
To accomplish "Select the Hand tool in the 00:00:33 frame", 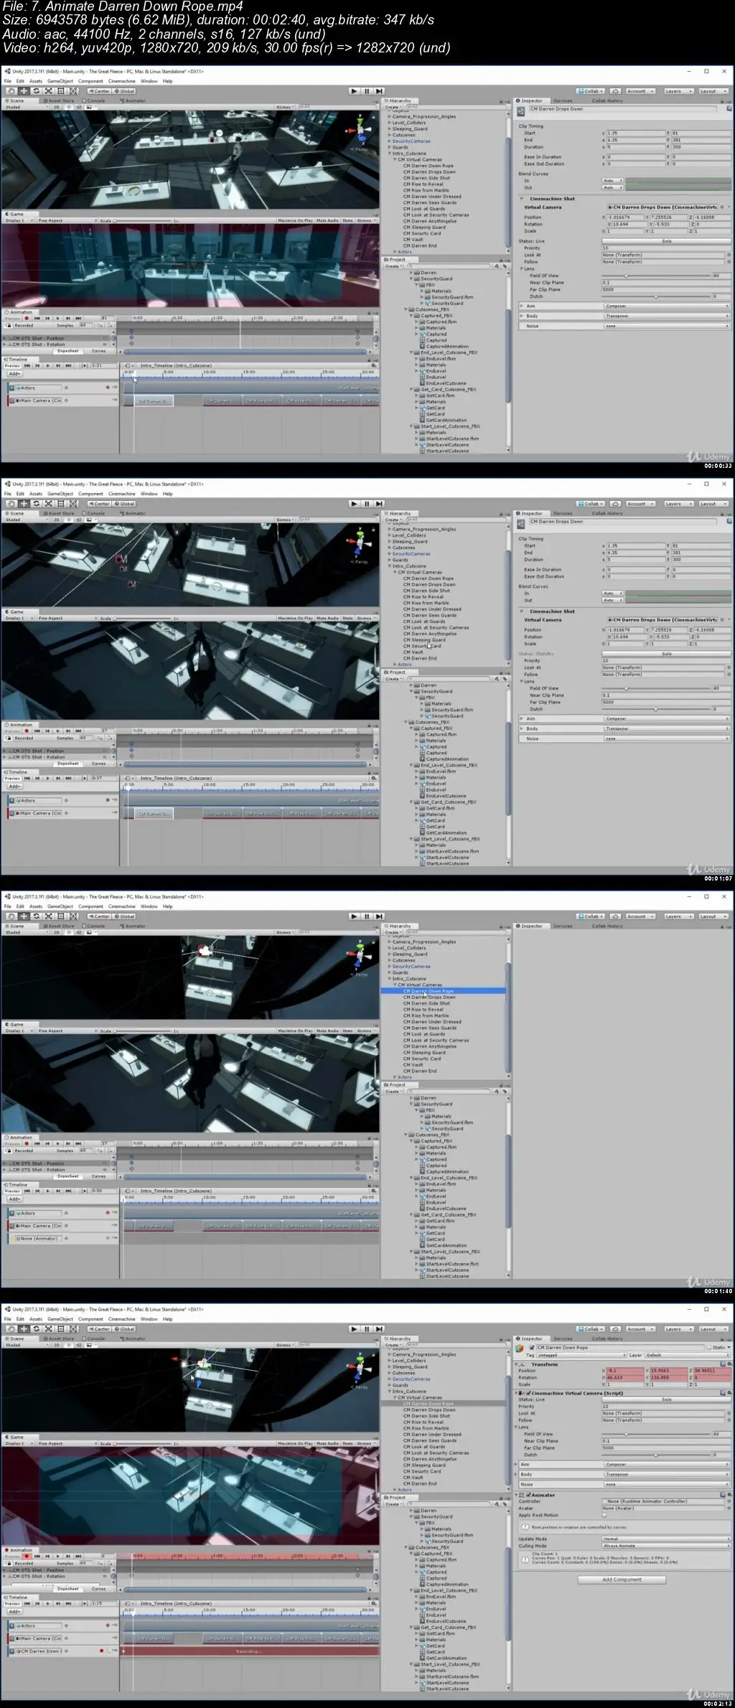I will pos(11,91).
